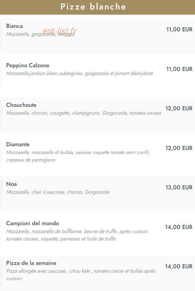Select the Bianca pizza name

coord(14,26)
